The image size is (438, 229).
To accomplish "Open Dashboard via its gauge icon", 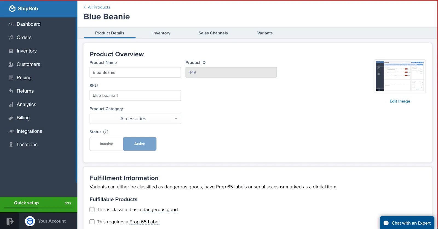I will click(x=11, y=24).
